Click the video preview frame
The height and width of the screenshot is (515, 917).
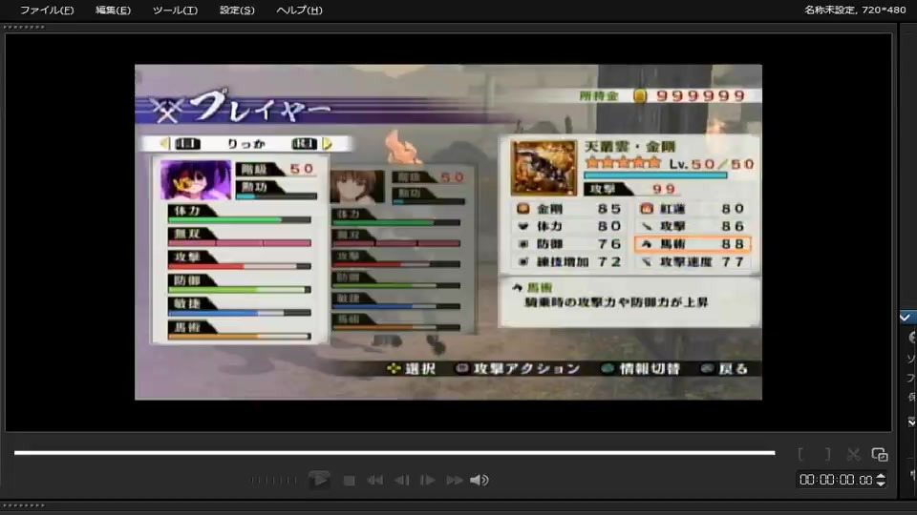[x=448, y=232]
